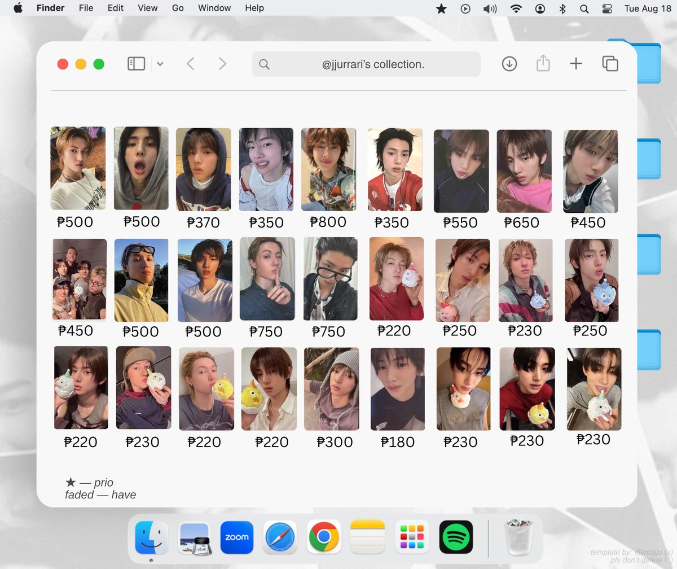The image size is (677, 569).
Task: Click the star icon in menu bar
Action: click(x=441, y=8)
